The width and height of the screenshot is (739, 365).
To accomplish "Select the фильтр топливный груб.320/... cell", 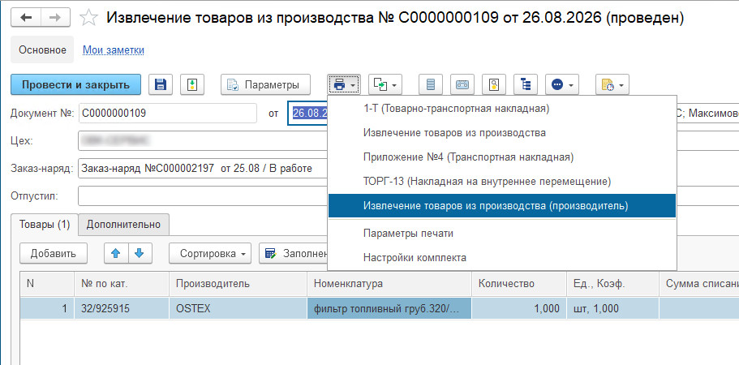I will pos(389,309).
